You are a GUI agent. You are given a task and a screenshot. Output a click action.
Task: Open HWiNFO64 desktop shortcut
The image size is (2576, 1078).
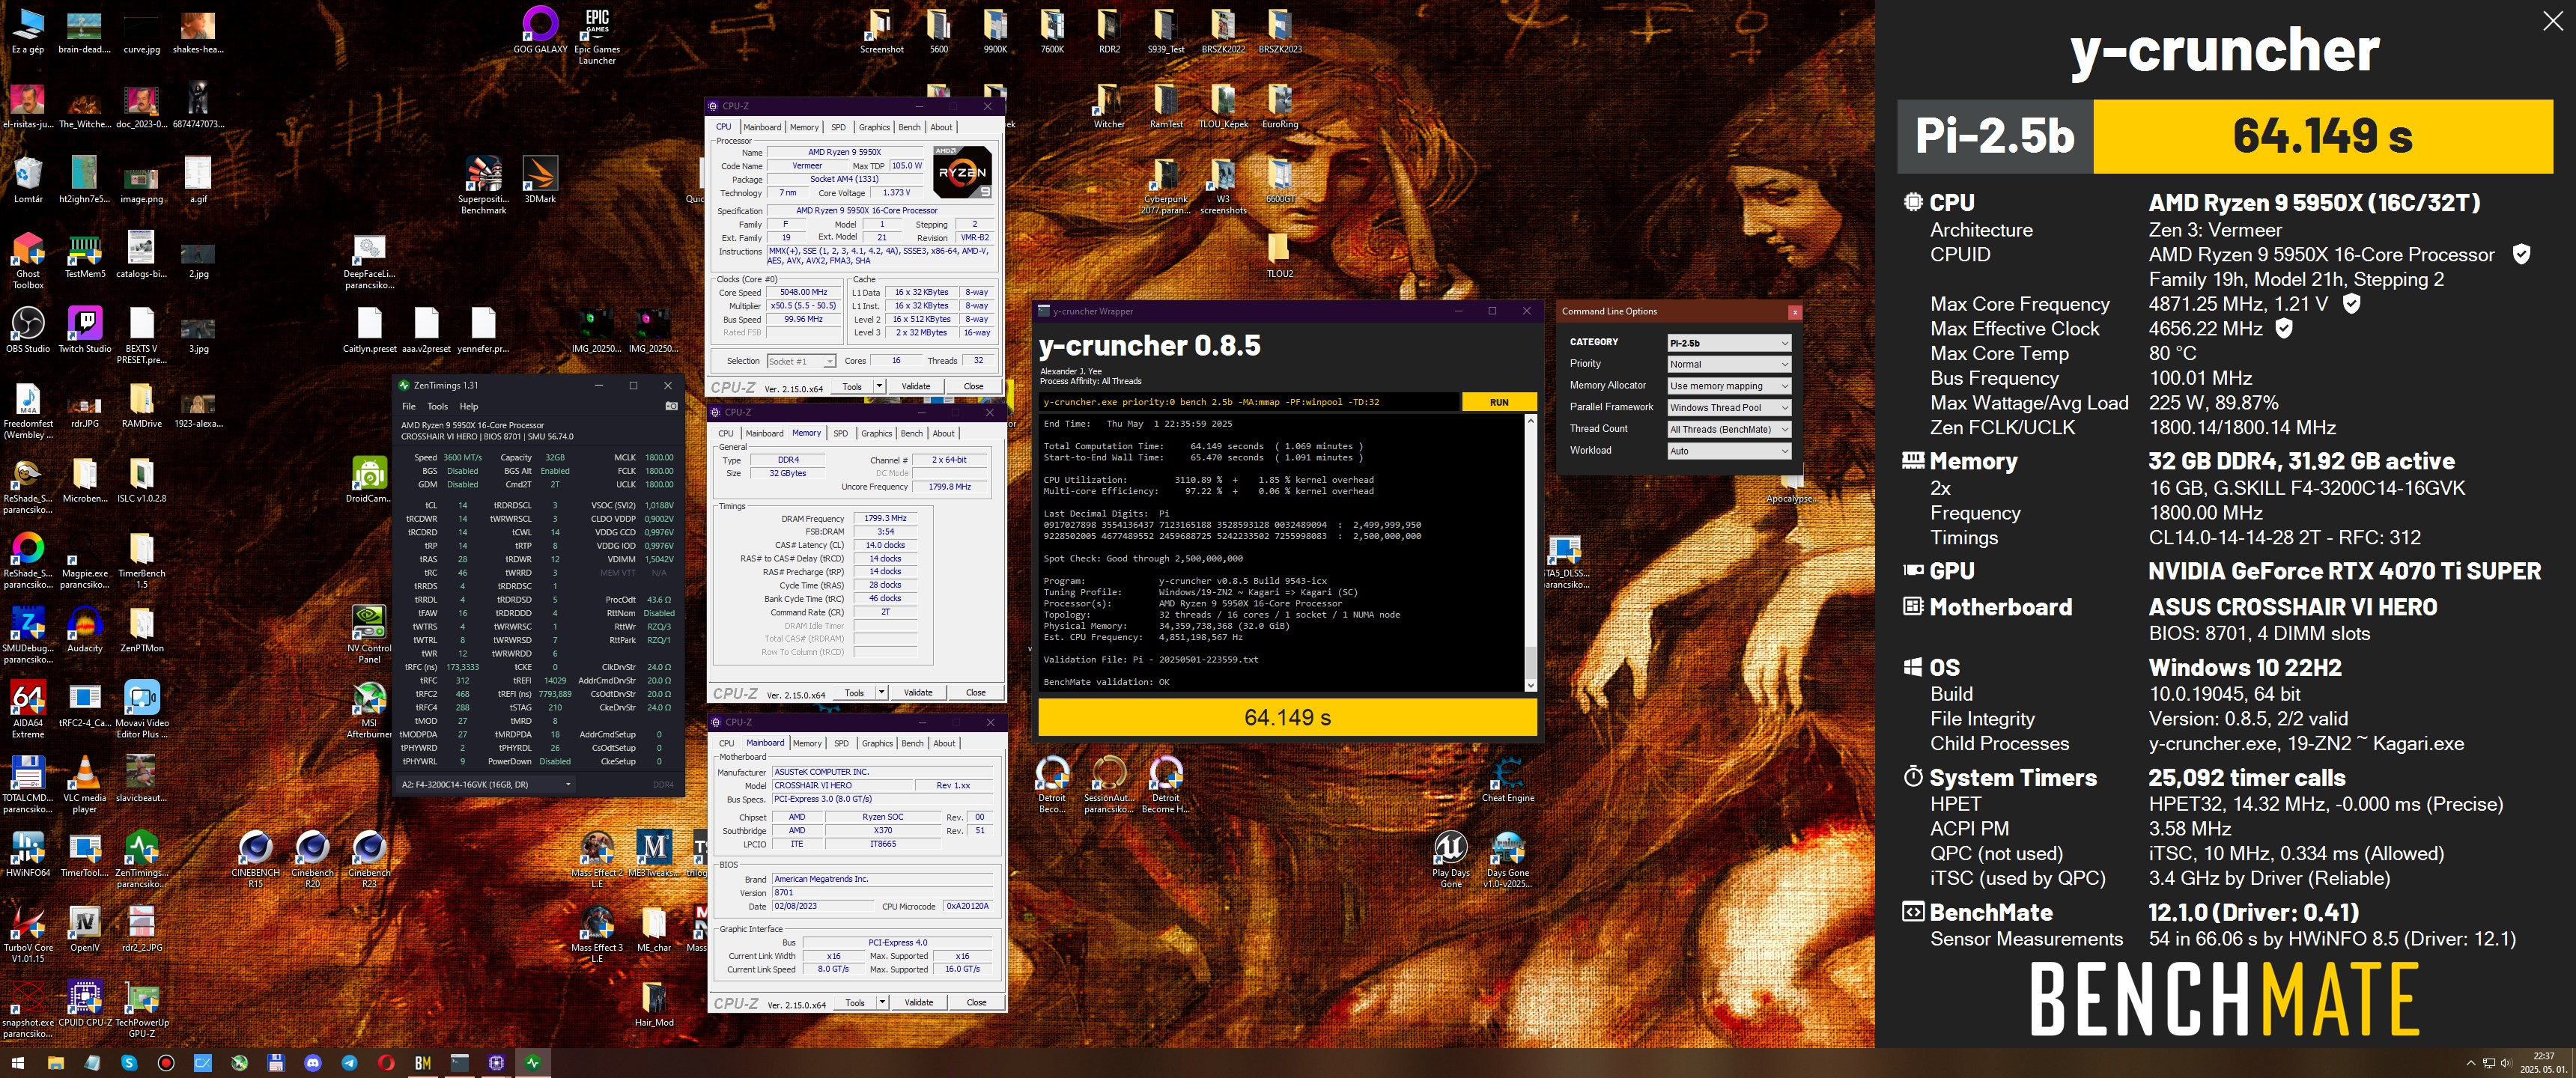coord(28,854)
